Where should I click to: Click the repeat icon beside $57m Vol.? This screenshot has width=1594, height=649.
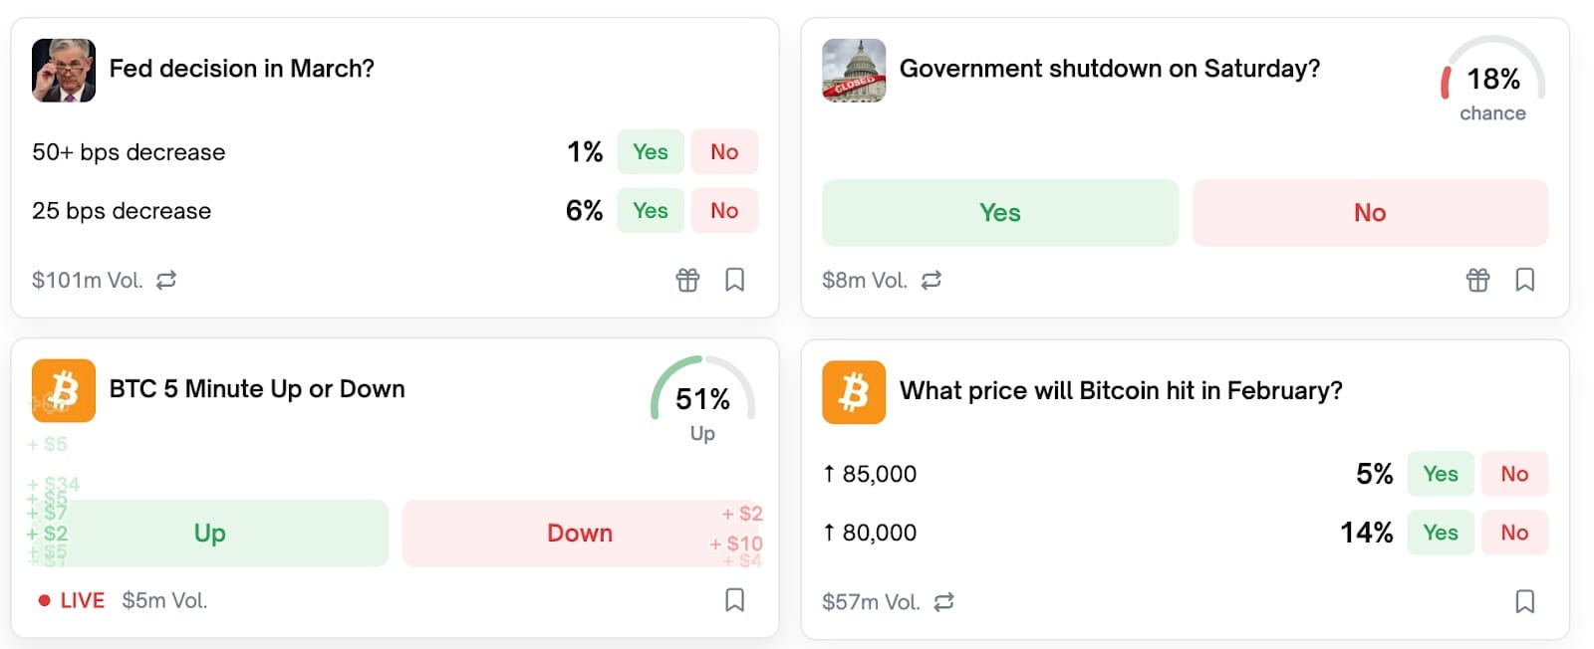[x=944, y=601]
